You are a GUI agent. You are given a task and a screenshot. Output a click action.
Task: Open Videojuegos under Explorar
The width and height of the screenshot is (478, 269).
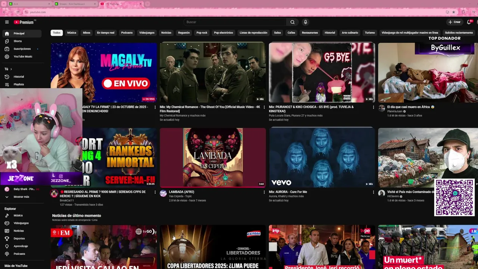coord(23,223)
